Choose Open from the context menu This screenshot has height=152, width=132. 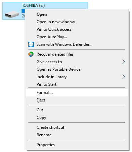click(x=77, y=14)
